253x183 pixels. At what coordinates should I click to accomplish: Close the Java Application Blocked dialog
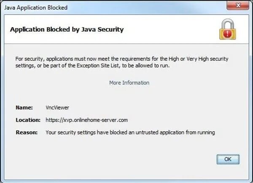point(237,7)
